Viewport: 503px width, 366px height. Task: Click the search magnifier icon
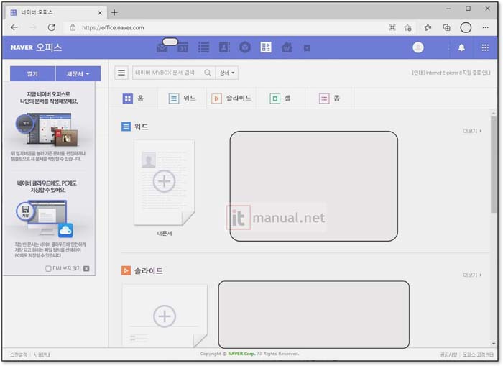click(x=208, y=73)
